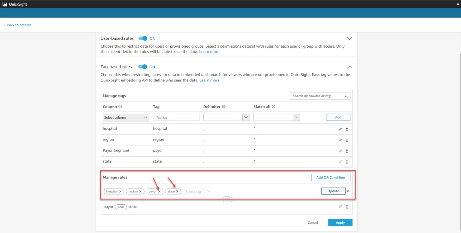Delete the payor AND state rule
This screenshot has height=233, width=461.
coord(347,207)
